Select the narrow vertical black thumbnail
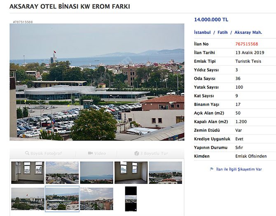Screen dimensions: 276x216 (x=131, y=199)
